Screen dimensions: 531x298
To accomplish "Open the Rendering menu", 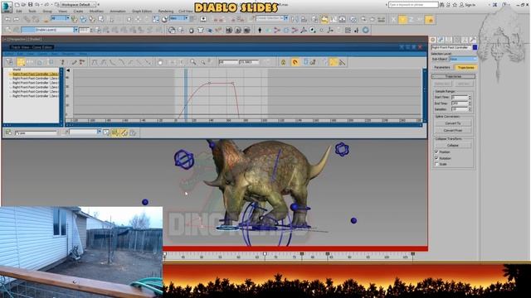I will [x=166, y=11].
